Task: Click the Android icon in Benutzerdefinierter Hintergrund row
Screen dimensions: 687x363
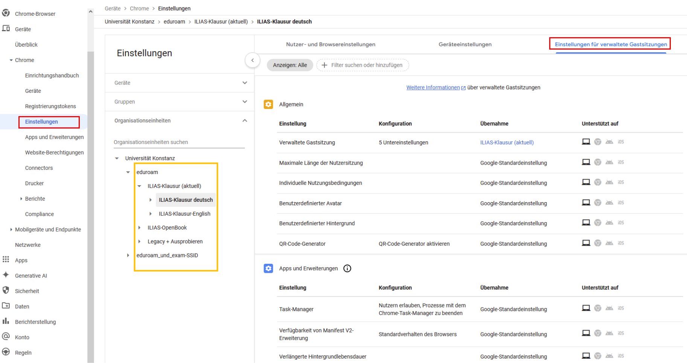Action: point(609,223)
